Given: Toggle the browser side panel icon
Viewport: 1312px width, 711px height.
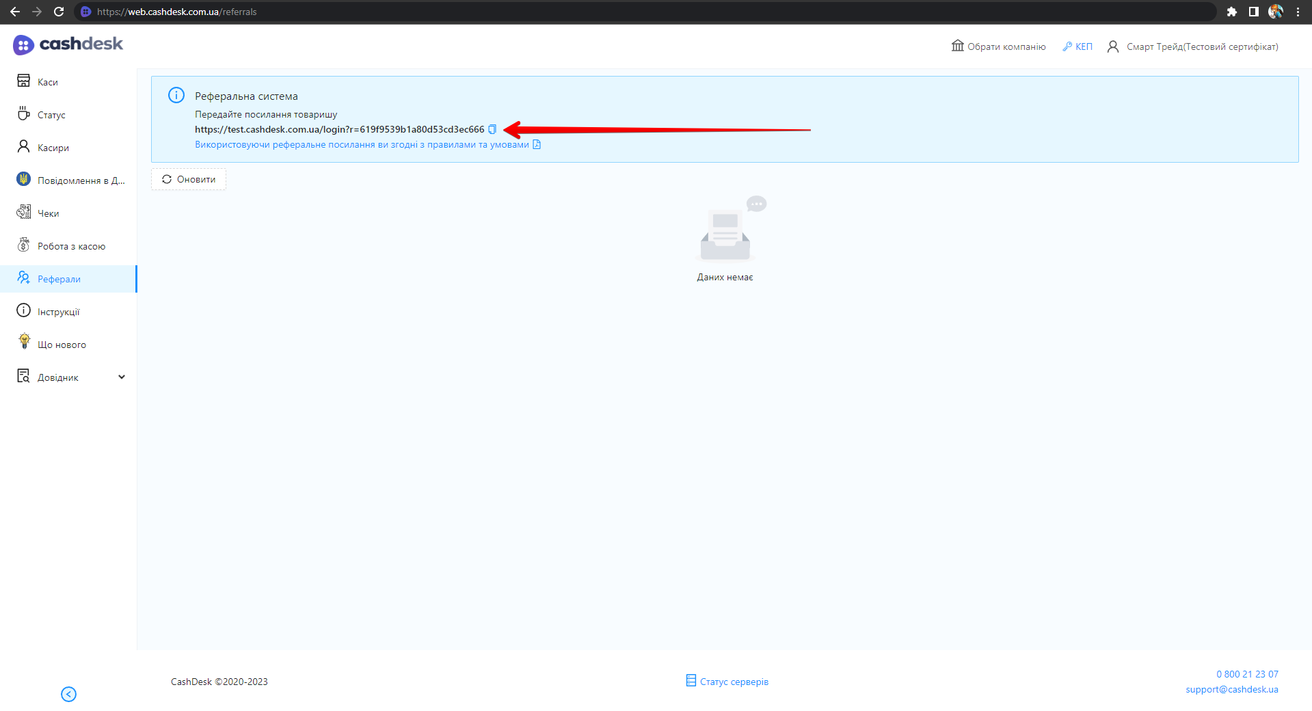Looking at the screenshot, I should pos(1253,12).
